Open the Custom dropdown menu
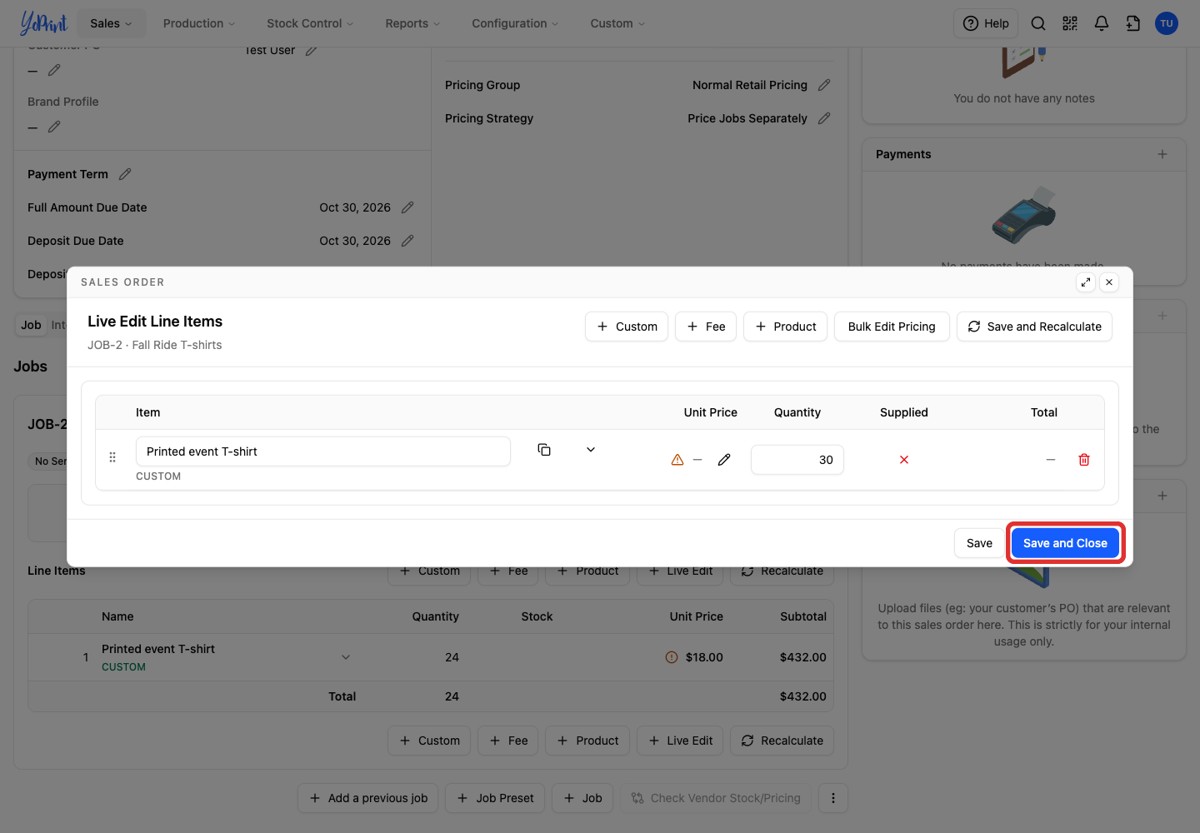Image resolution: width=1200 pixels, height=833 pixels. [617, 23]
